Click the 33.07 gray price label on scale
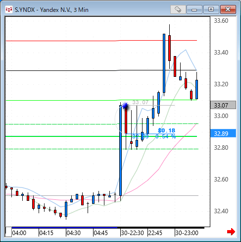Screen dimensions: 241x242 [223, 105]
